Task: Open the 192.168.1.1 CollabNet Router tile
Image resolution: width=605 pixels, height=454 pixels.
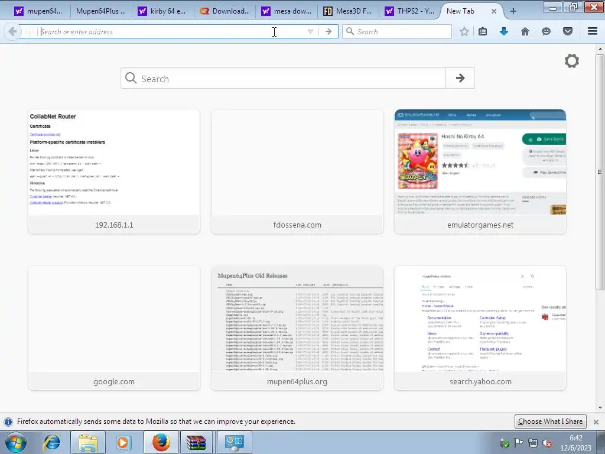Action: [114, 171]
